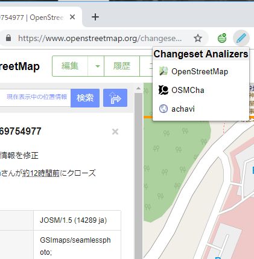Open the 履歴 history tab
The height and width of the screenshot is (259, 254).
(x=122, y=66)
